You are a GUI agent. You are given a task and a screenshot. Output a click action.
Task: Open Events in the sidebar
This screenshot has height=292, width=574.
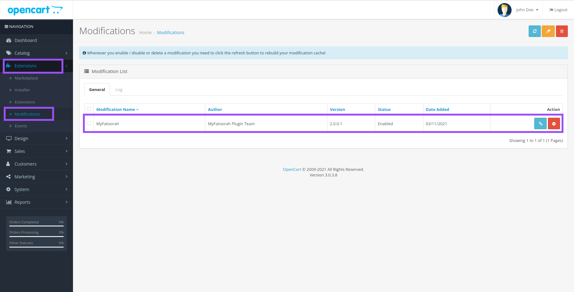[x=21, y=126]
